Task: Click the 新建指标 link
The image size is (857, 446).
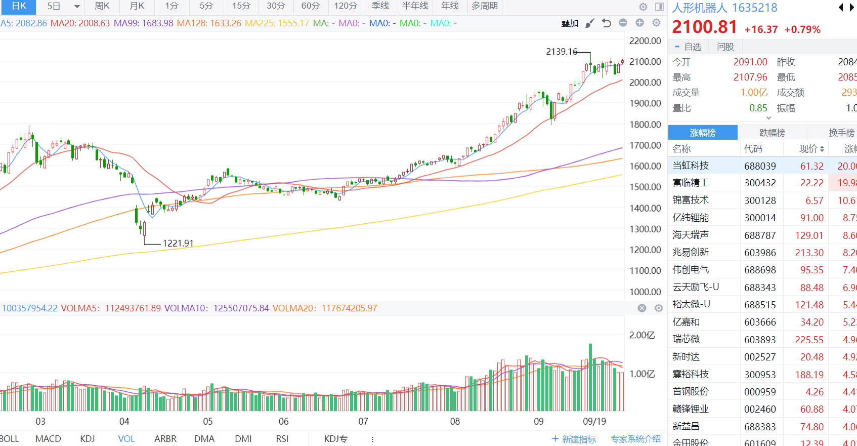Action: pos(574,439)
